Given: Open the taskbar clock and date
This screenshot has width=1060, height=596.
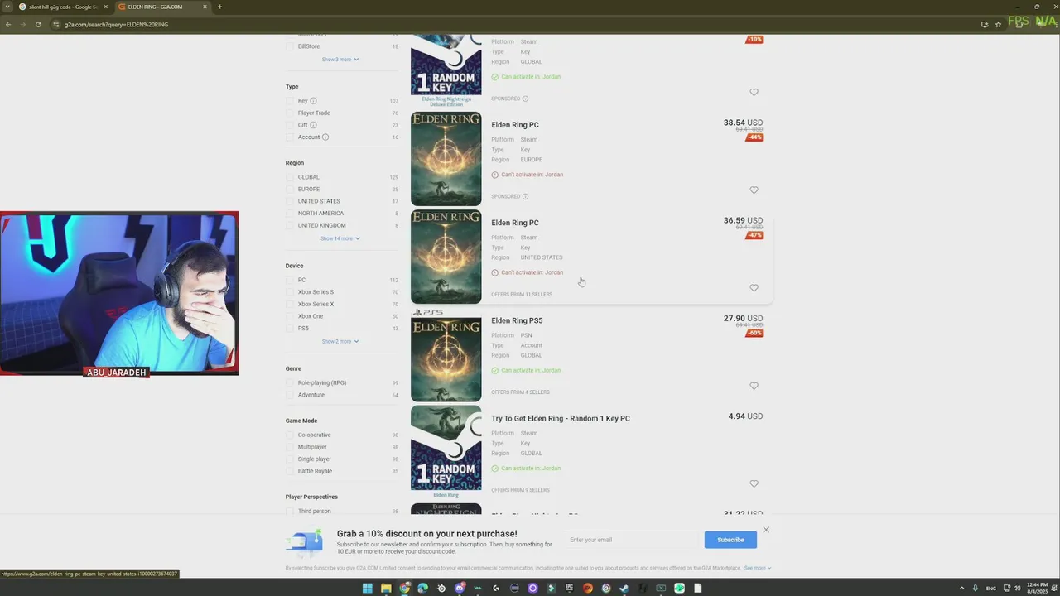Looking at the screenshot, I should [x=1038, y=588].
